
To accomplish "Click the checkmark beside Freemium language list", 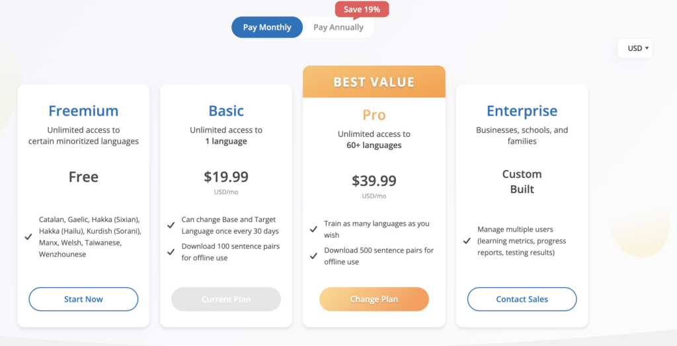I will pyautogui.click(x=28, y=237).
